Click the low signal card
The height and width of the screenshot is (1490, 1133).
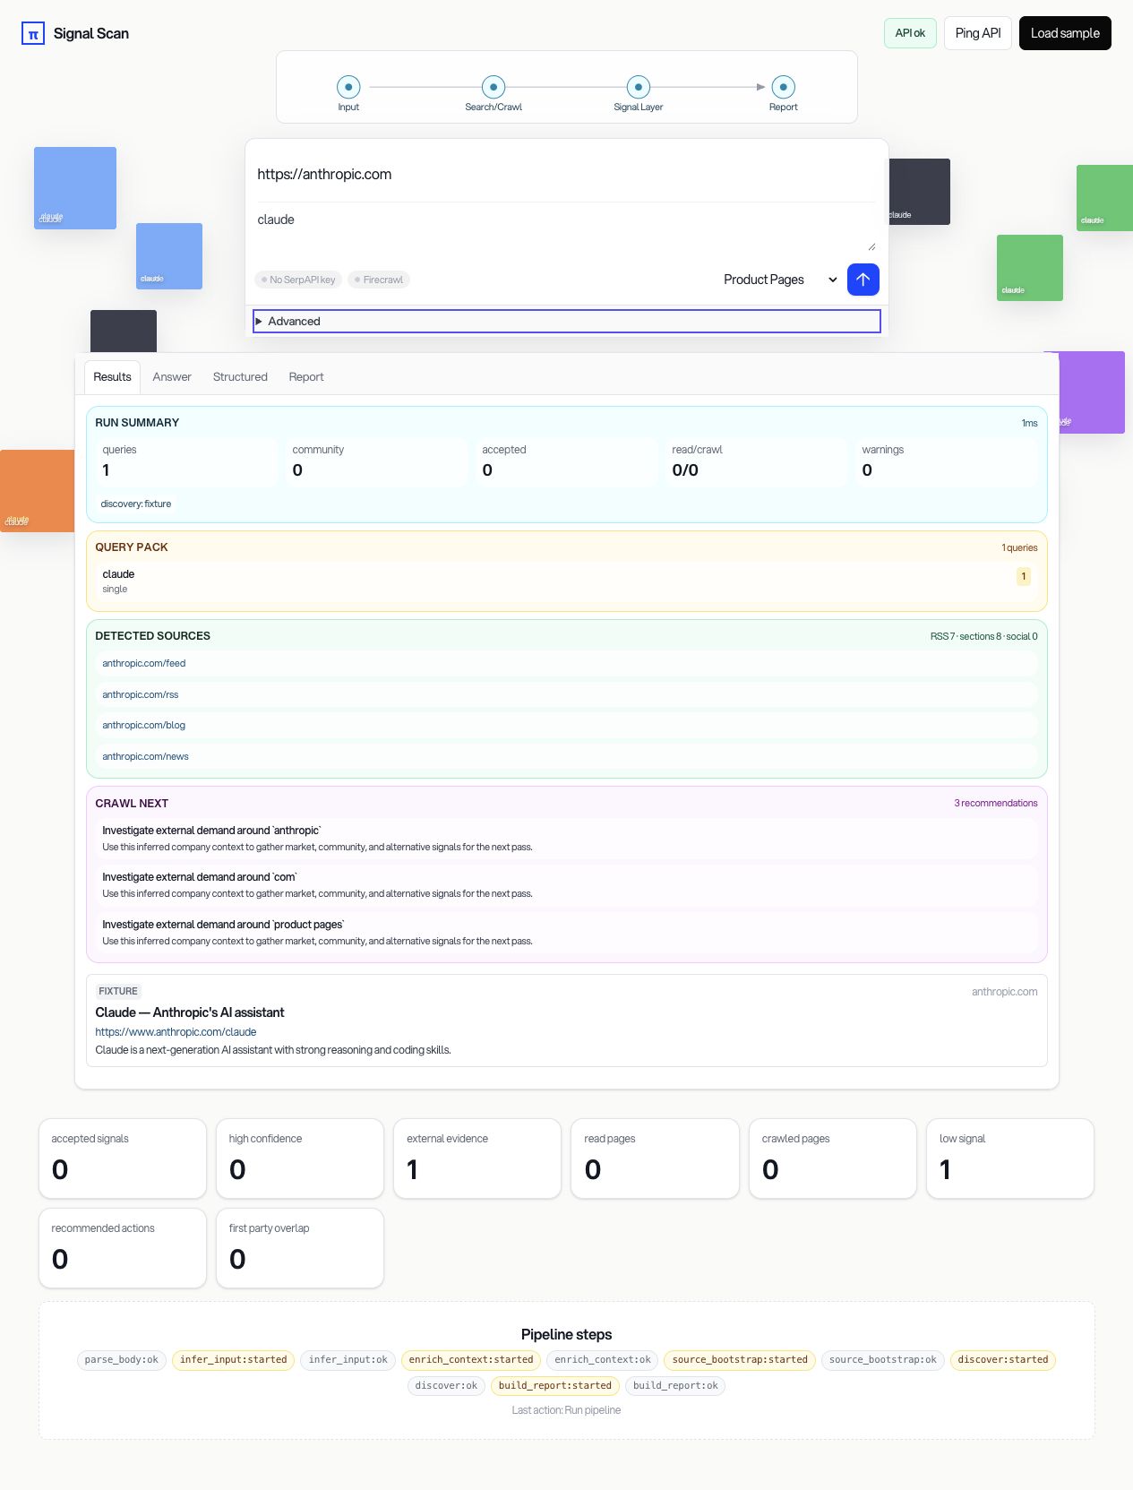[1010, 1158]
